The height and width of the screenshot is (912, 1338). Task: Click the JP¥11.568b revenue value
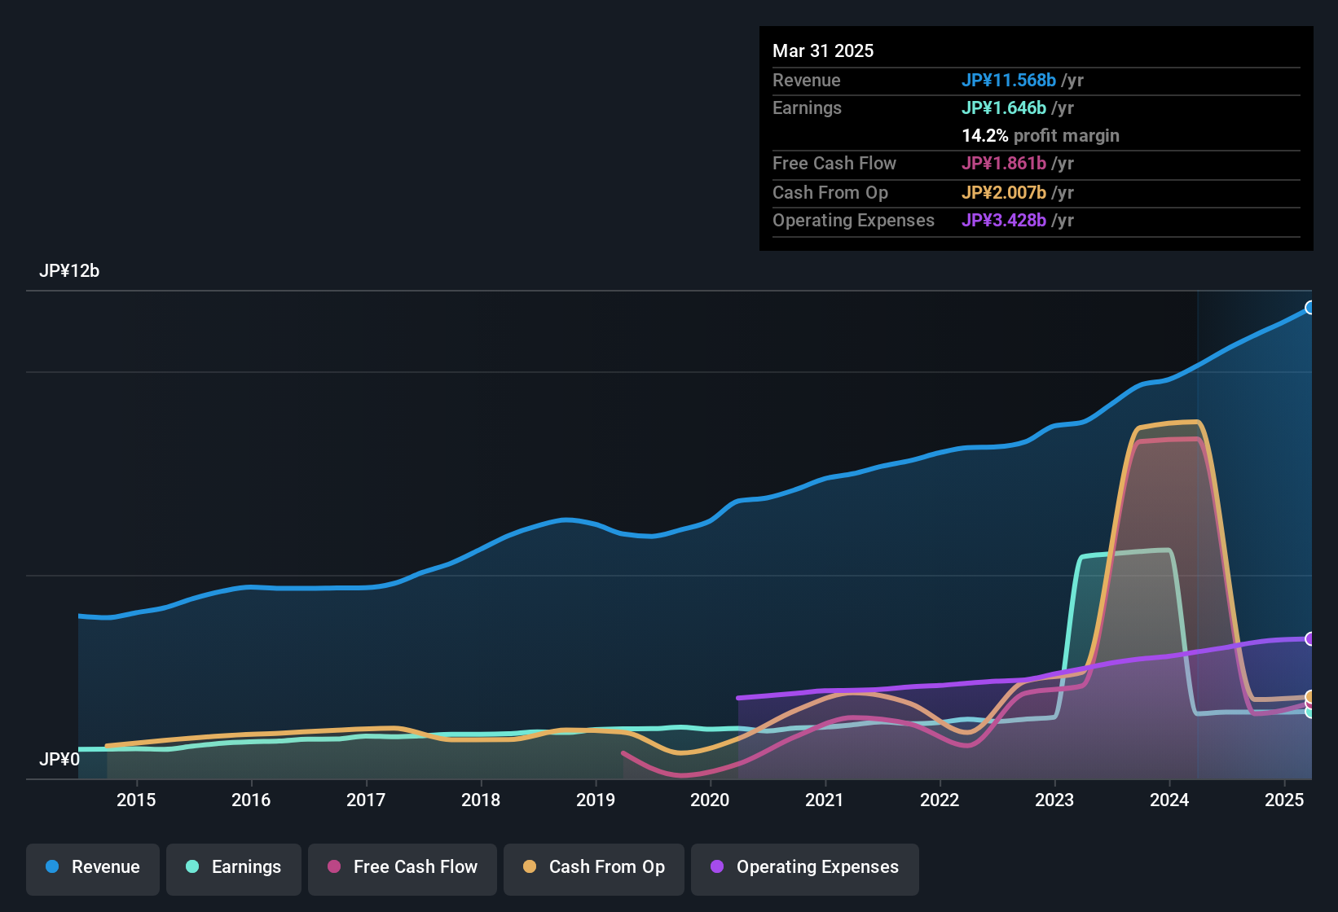(x=1010, y=80)
